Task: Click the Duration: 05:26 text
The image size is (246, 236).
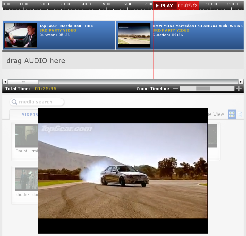Action: (x=54, y=35)
